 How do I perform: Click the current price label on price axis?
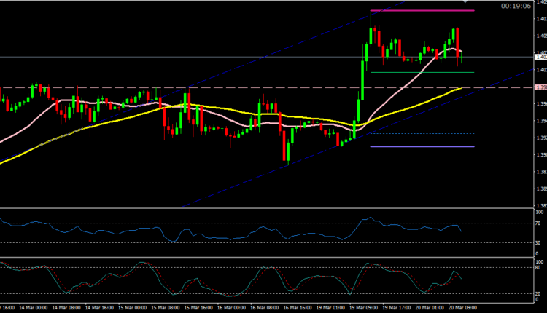tap(540, 57)
